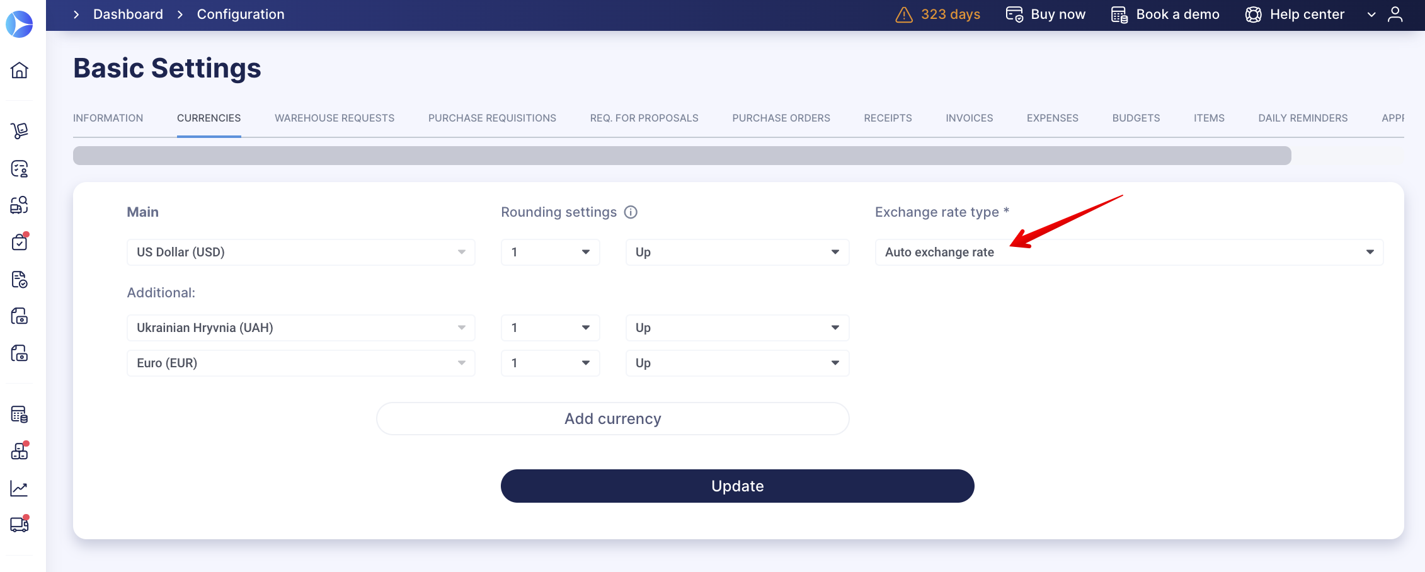Open the UAH rounding value dropdown
The width and height of the screenshot is (1425, 572).
[551, 328]
